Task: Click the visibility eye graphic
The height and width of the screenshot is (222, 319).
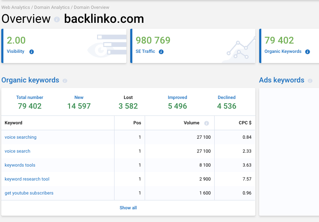Action: click(x=107, y=46)
